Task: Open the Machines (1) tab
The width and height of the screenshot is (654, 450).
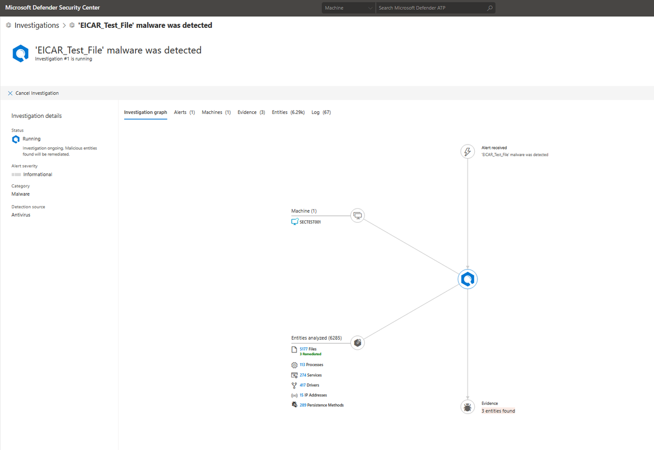Action: tap(216, 112)
